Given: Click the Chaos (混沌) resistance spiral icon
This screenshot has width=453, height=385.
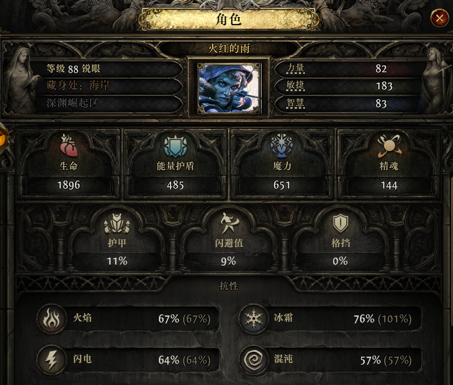Looking at the screenshot, I should pyautogui.click(x=254, y=360).
